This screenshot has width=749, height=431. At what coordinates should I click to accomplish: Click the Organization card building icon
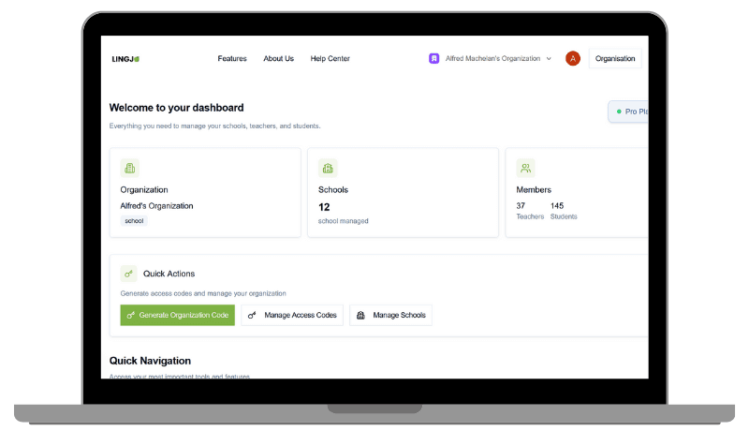point(129,168)
